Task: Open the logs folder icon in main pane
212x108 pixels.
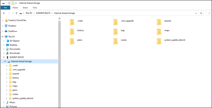Action: click(115, 32)
